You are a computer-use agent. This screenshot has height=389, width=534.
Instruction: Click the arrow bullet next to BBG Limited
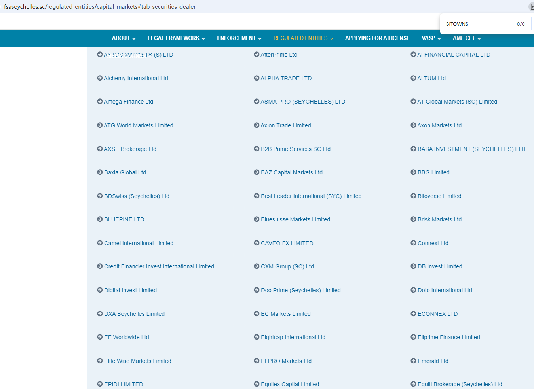pyautogui.click(x=413, y=172)
